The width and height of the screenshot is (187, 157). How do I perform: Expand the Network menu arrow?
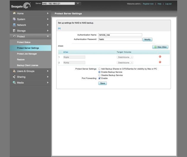(x=48, y=25)
